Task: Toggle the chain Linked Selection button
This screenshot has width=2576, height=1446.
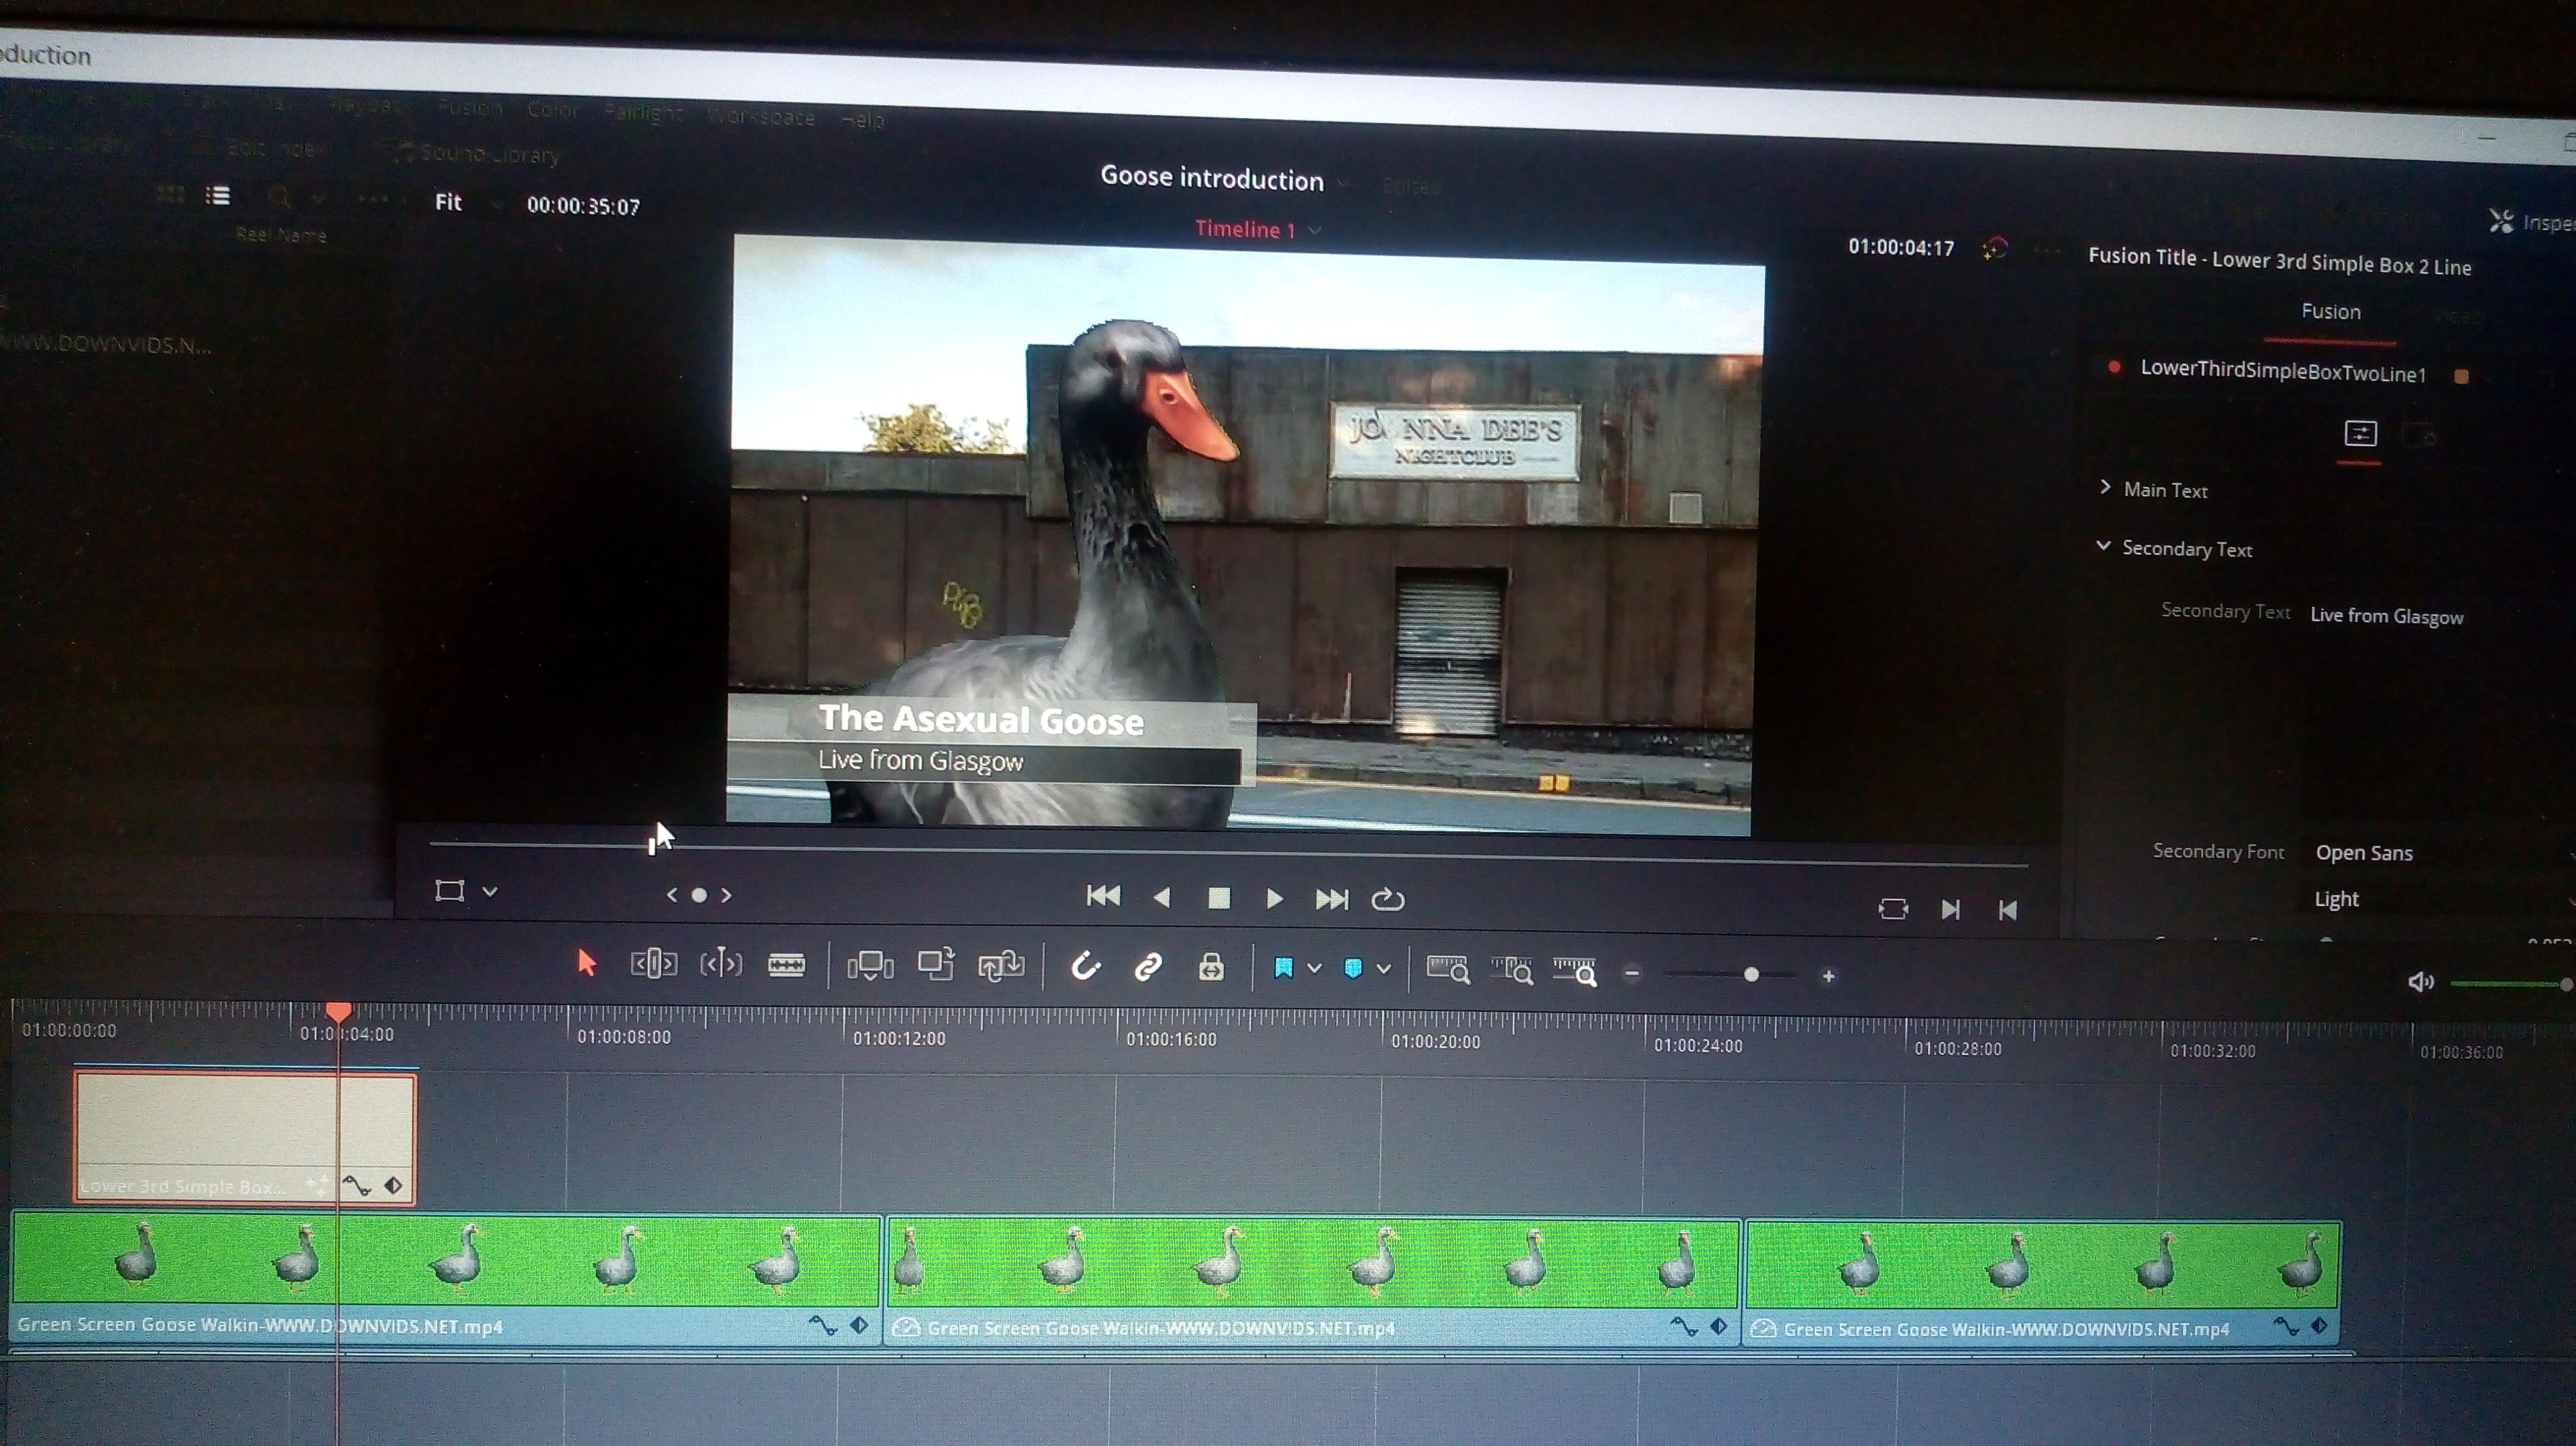Action: tap(1148, 968)
